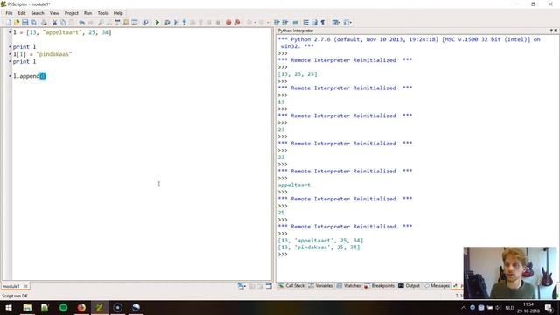560x315 pixels.
Task: Create a new file with toolbar icon
Action: coord(8,23)
